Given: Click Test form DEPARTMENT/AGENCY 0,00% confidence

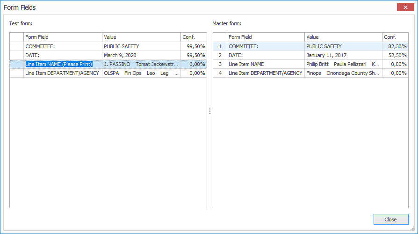Looking at the screenshot, I should (x=194, y=73).
